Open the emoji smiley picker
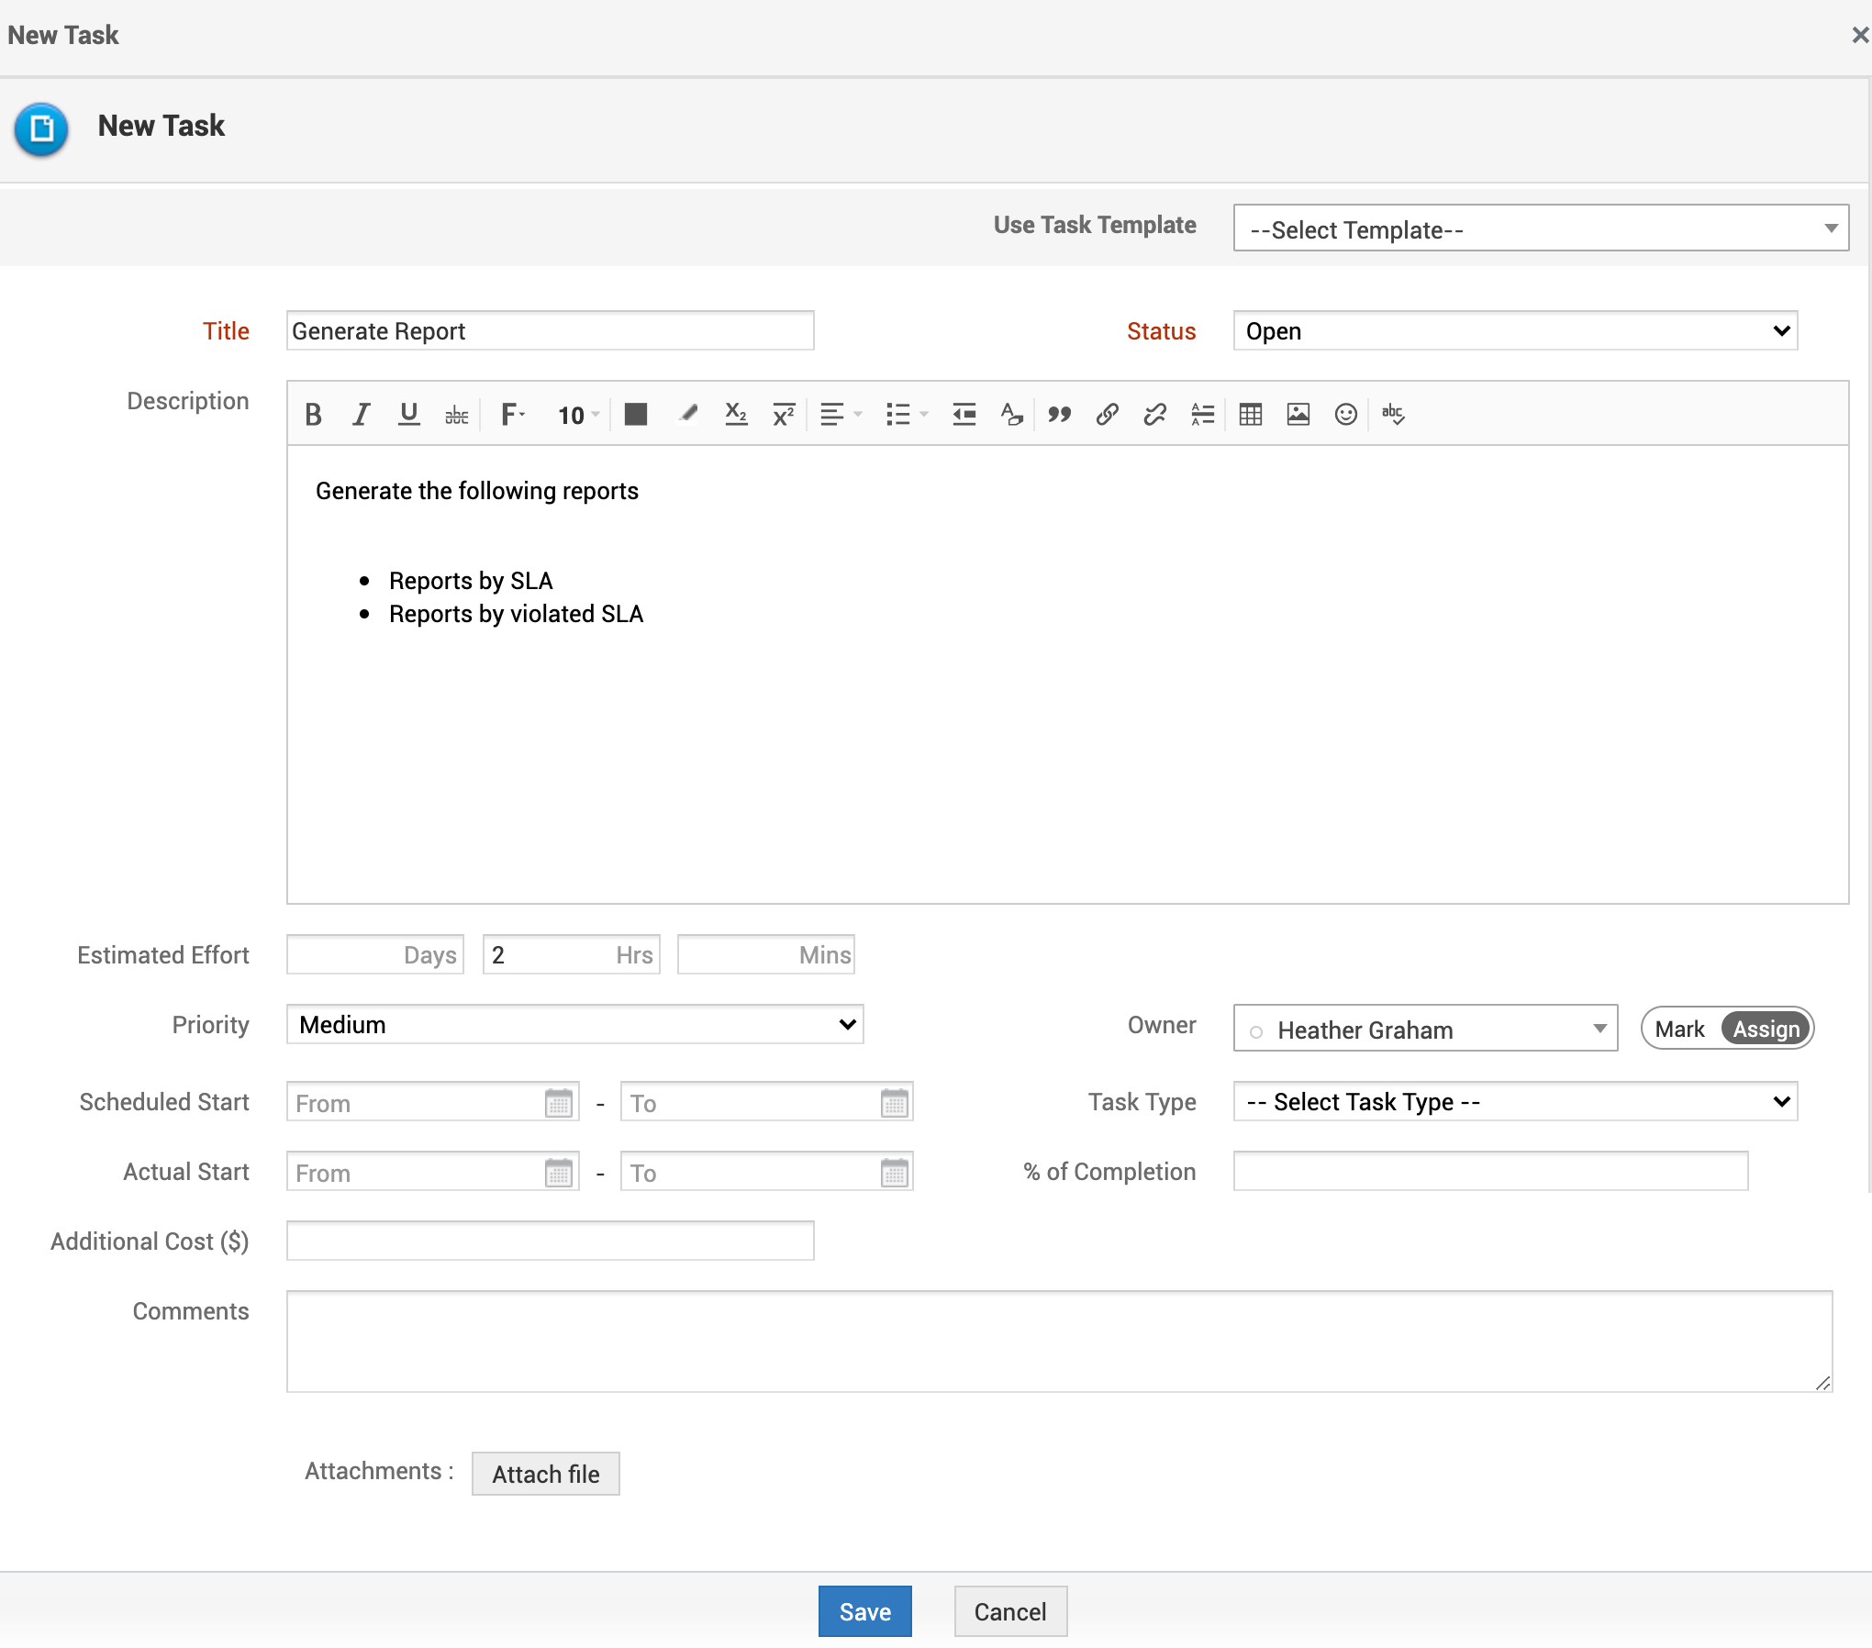 (x=1345, y=415)
